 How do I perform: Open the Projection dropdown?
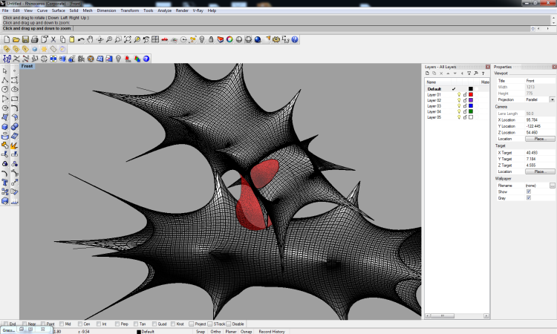[552, 99]
